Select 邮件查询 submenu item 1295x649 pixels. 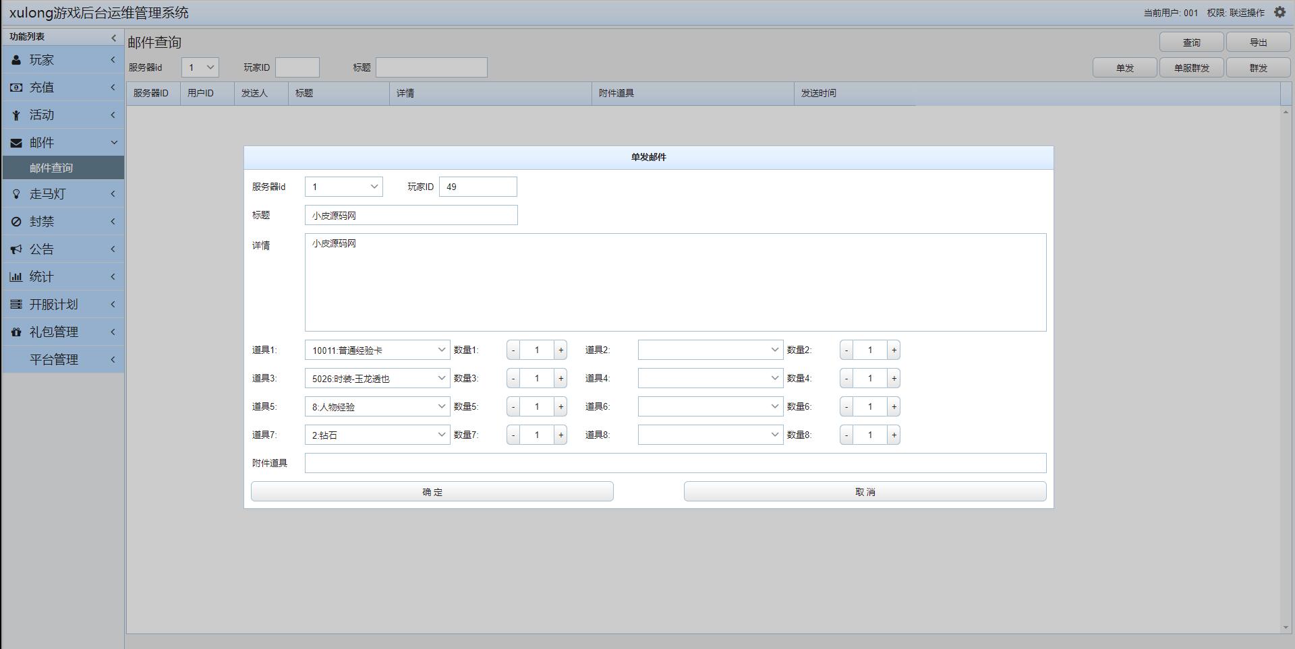[x=51, y=168]
